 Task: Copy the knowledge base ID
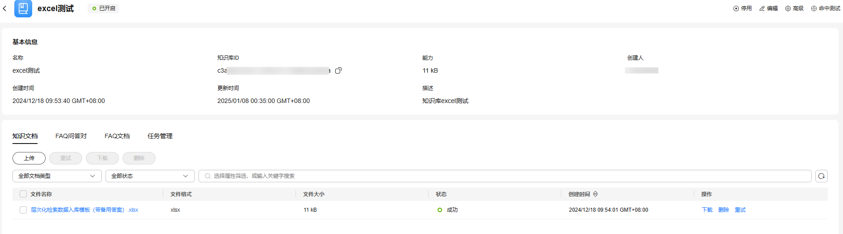coord(338,70)
